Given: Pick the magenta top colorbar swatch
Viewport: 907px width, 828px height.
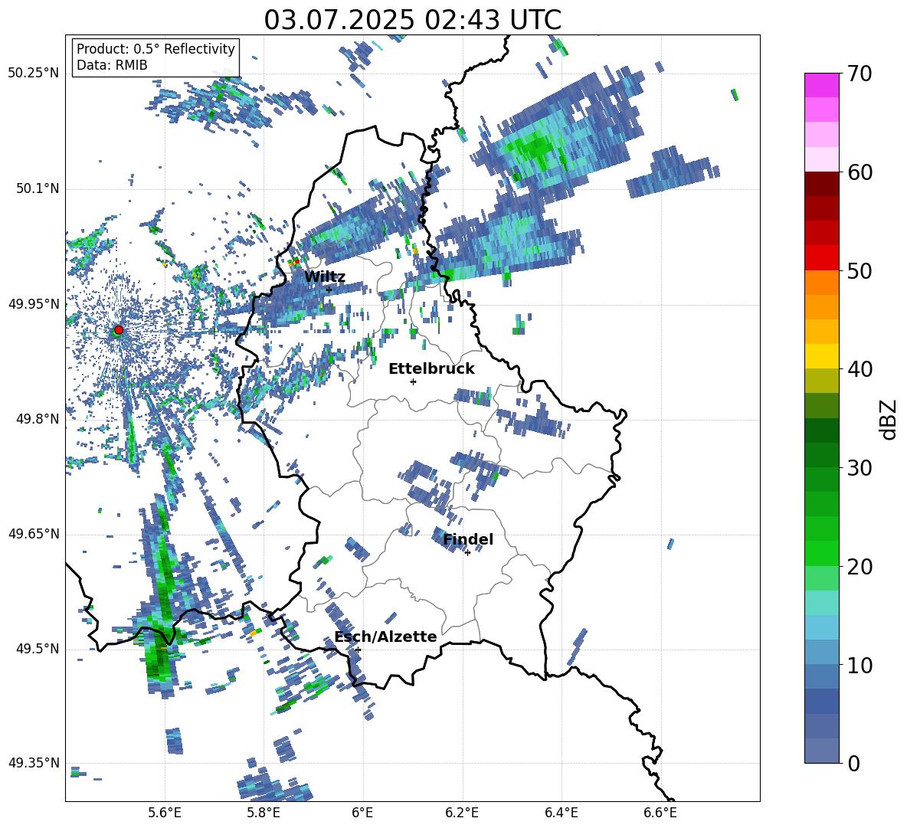Looking at the screenshot, I should (x=821, y=85).
